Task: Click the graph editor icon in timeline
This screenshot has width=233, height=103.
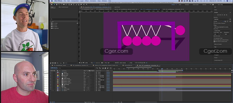Action: pos(111,68)
